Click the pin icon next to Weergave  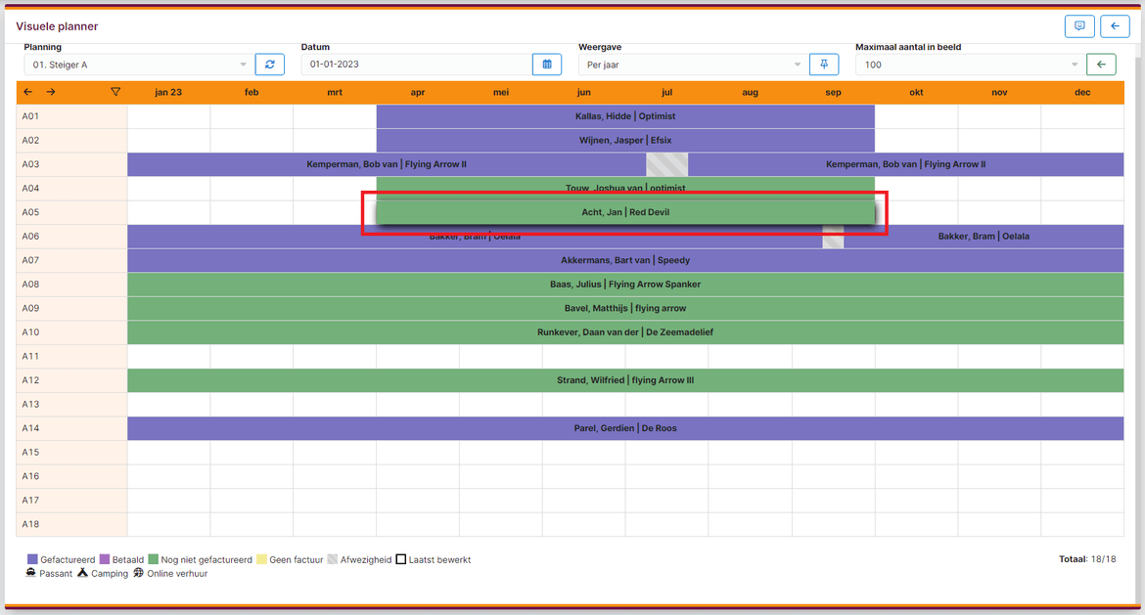pyautogui.click(x=824, y=65)
